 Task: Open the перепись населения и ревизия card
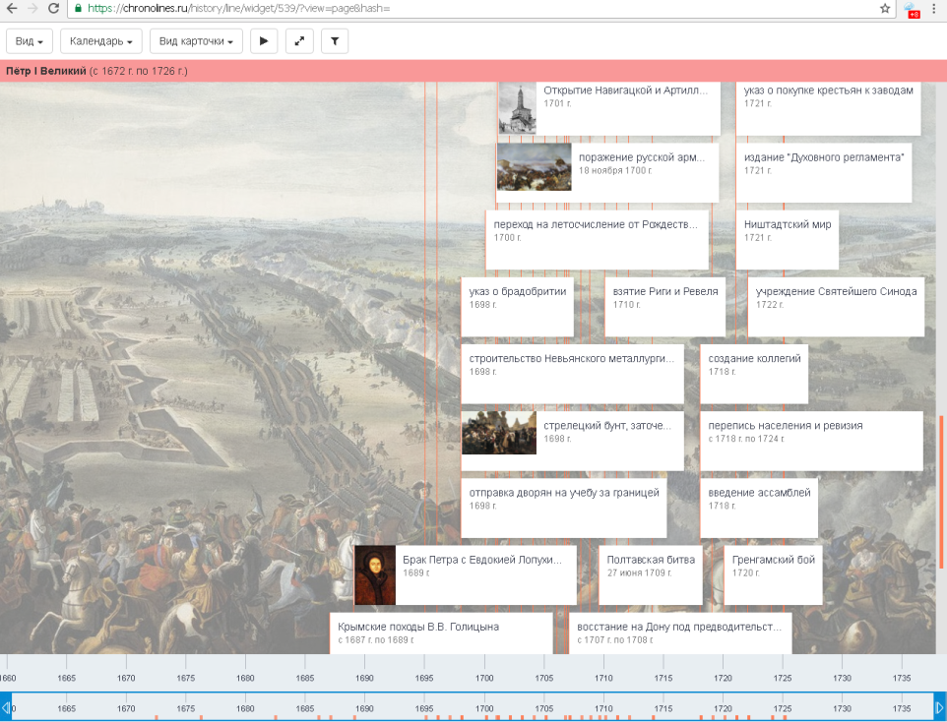[x=812, y=441]
